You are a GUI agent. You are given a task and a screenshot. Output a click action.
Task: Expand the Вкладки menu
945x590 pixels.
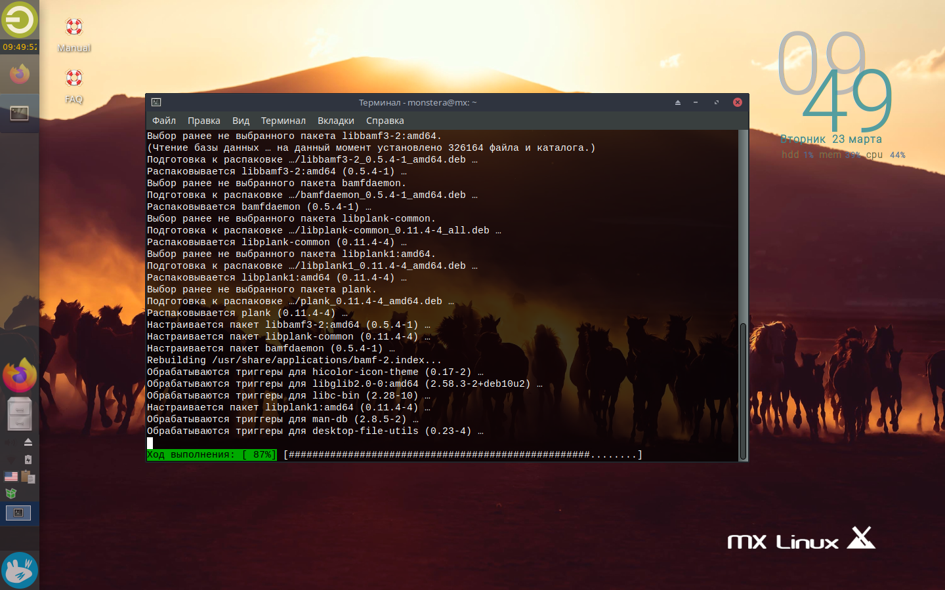pos(335,121)
